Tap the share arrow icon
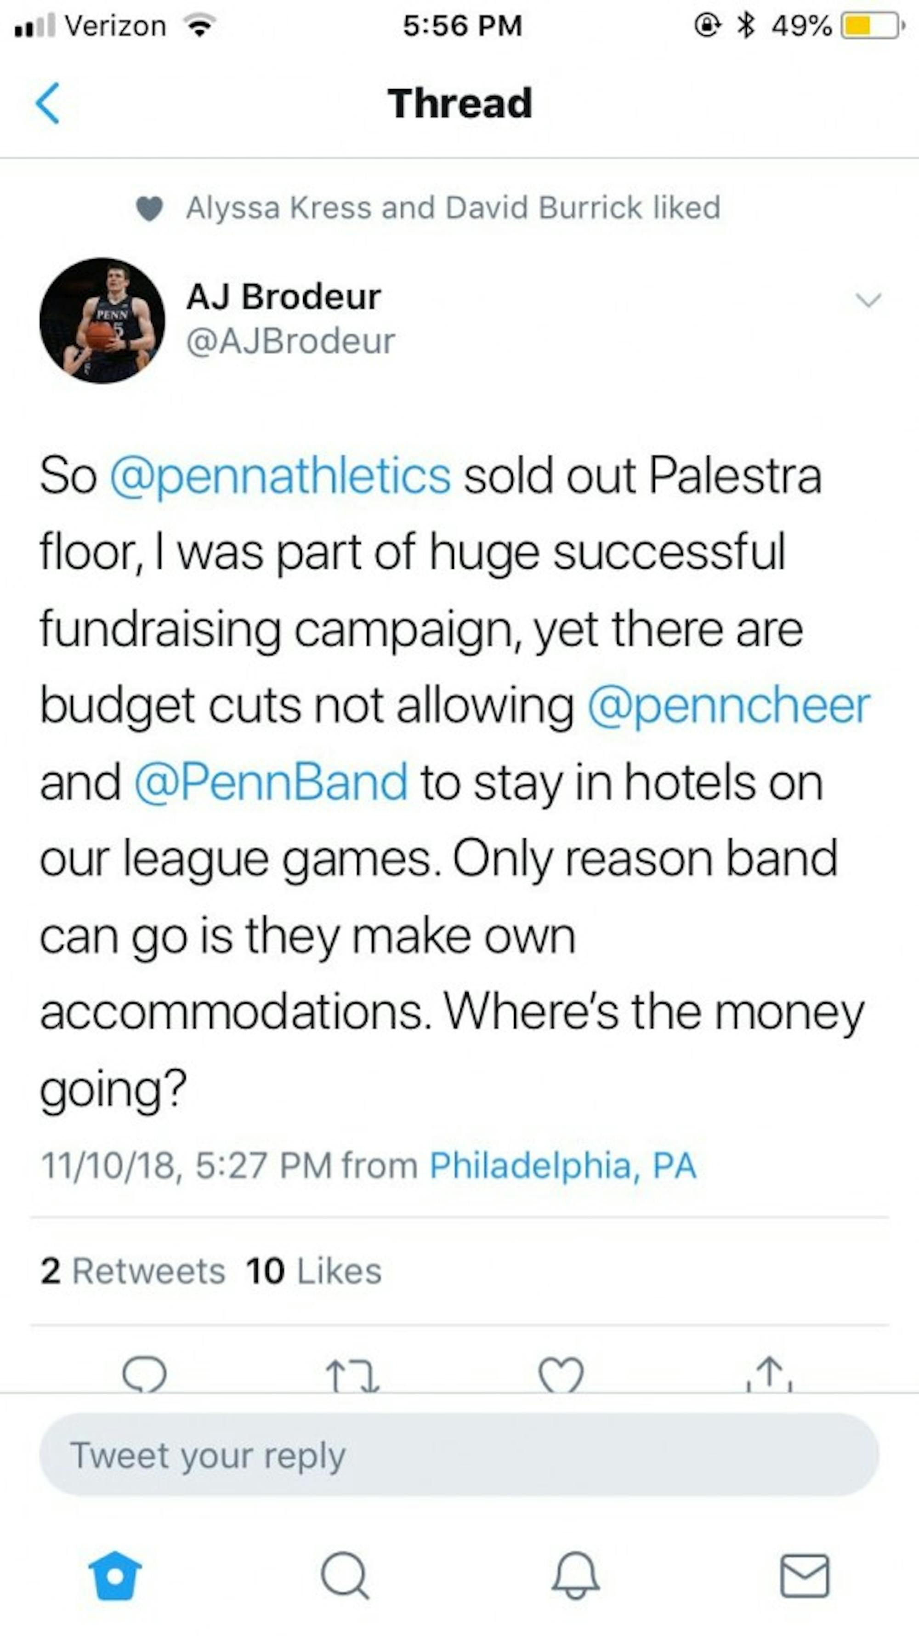The width and height of the screenshot is (919, 1636). coord(770,1375)
